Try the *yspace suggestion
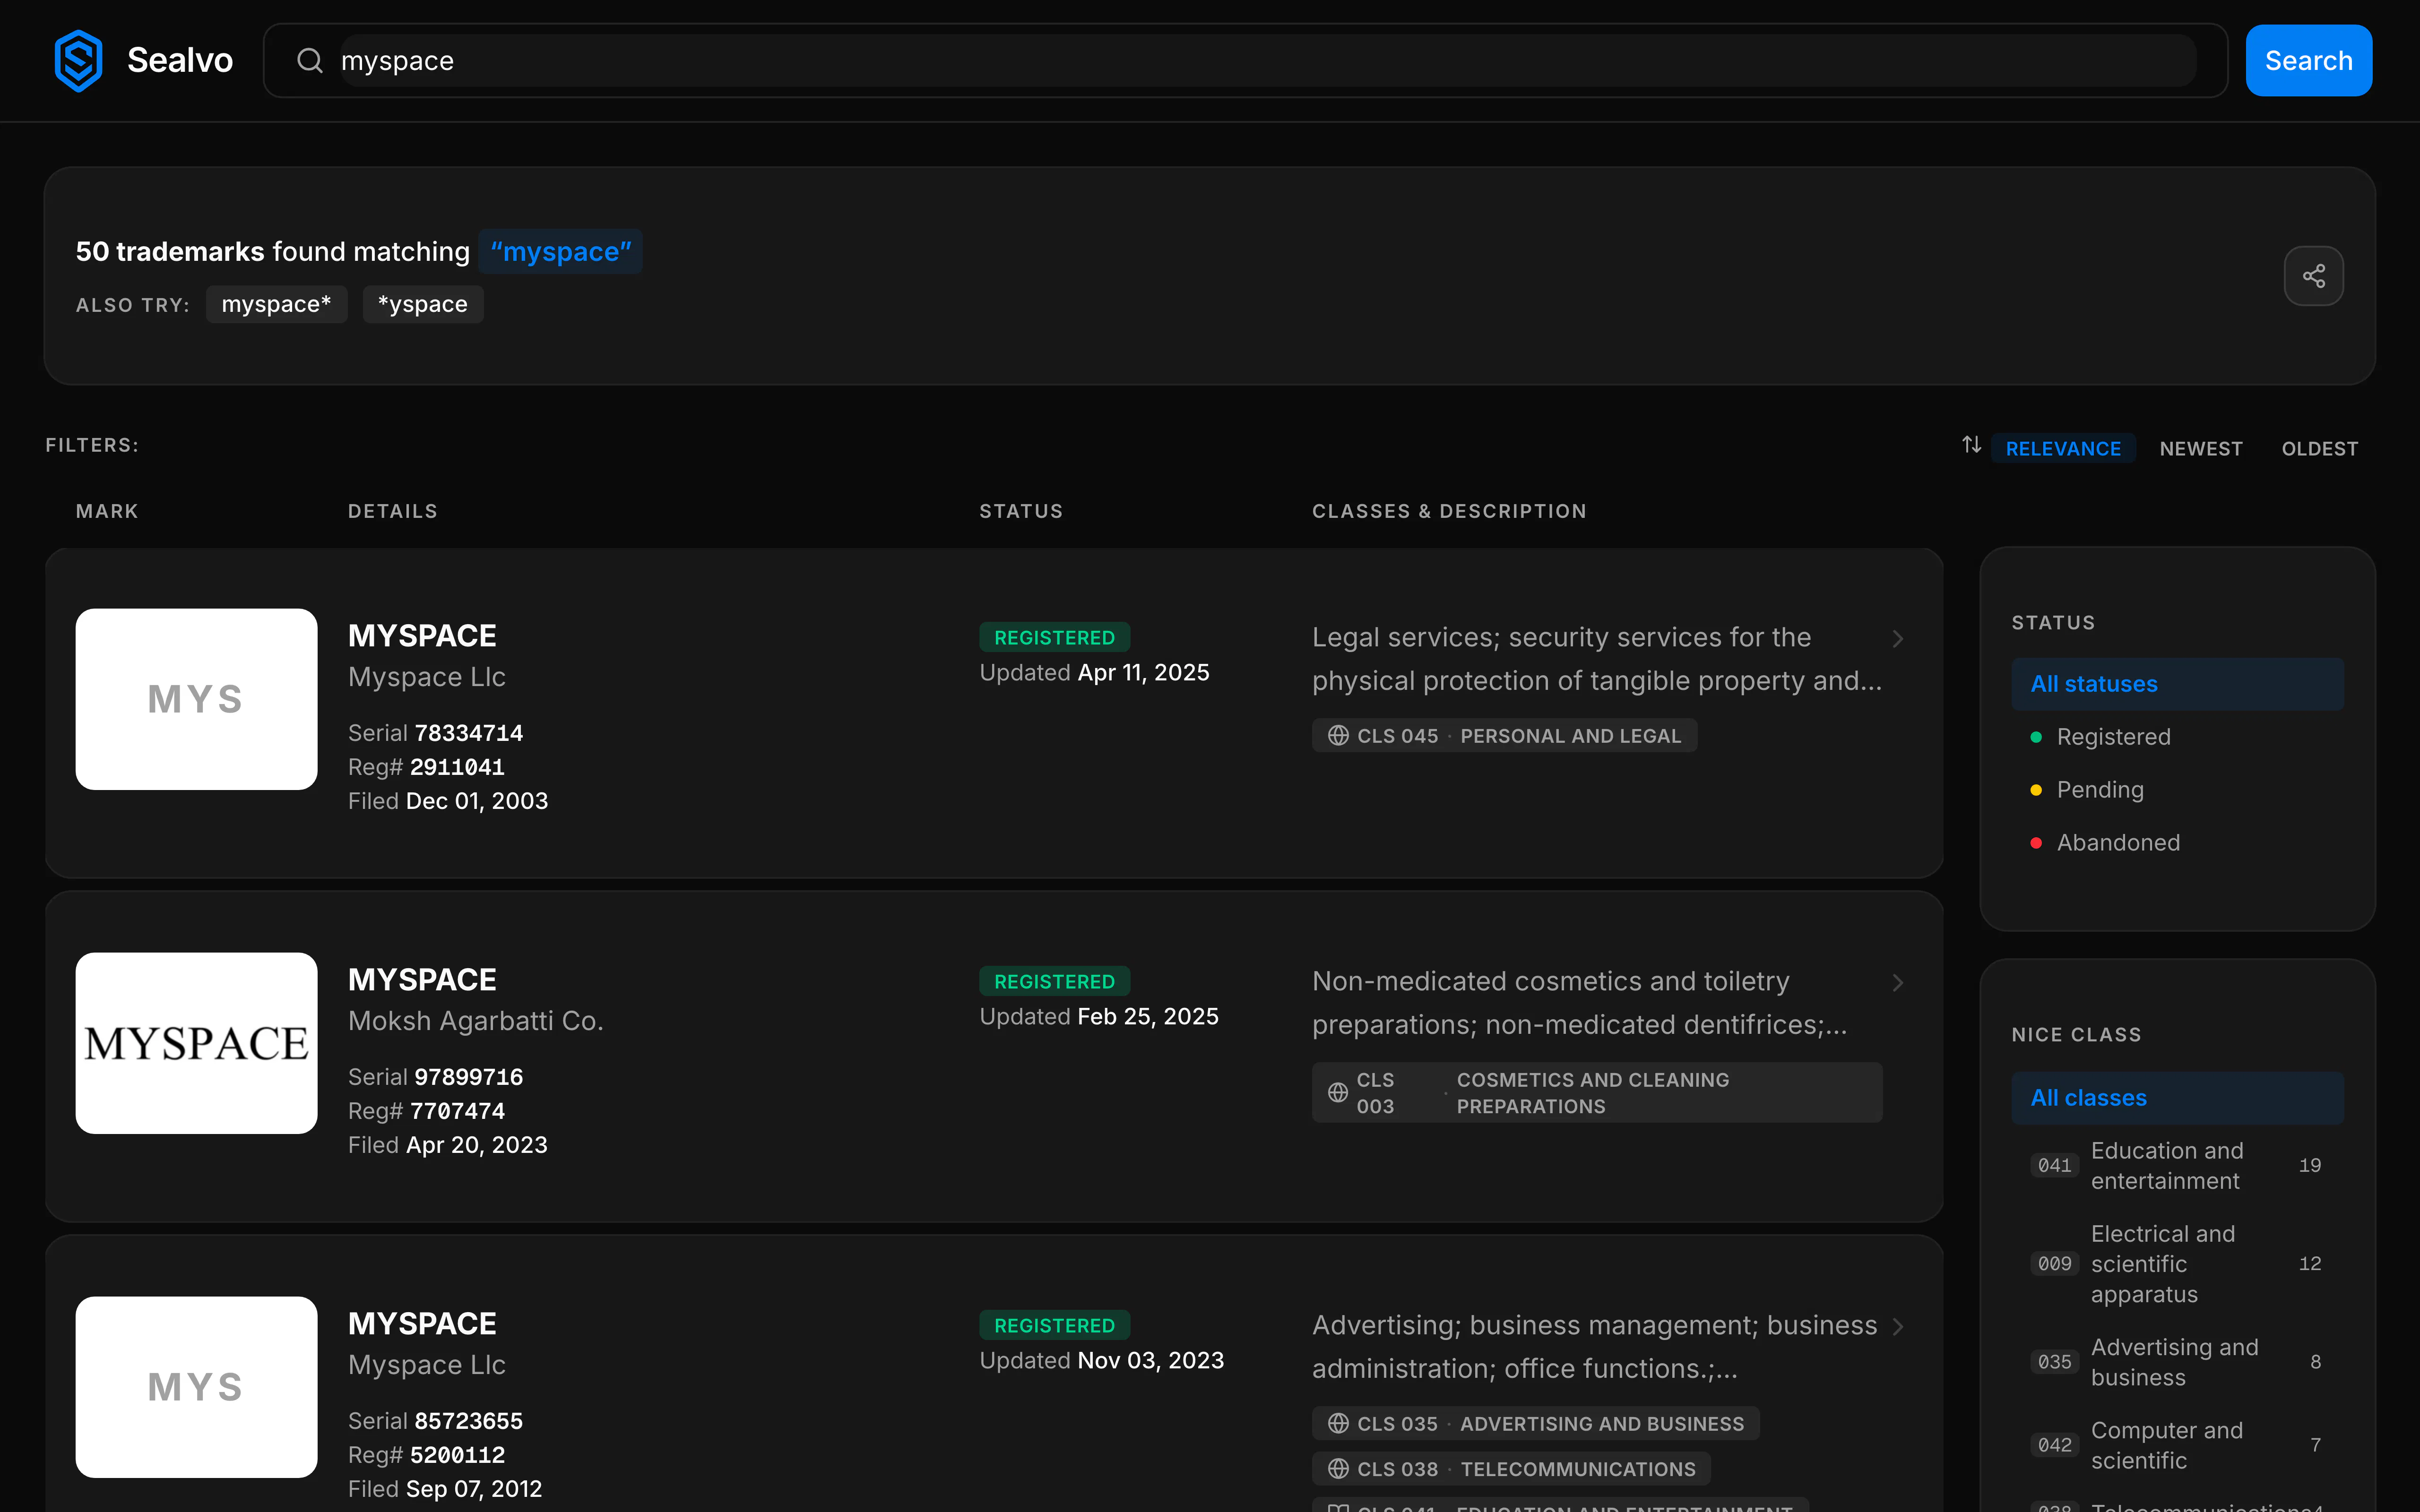Image resolution: width=2420 pixels, height=1512 pixels. (x=423, y=304)
